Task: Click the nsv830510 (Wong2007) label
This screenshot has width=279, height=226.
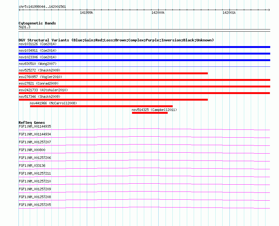Action: (x=38, y=64)
